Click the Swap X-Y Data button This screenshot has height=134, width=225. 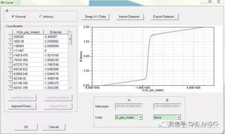[95, 17]
